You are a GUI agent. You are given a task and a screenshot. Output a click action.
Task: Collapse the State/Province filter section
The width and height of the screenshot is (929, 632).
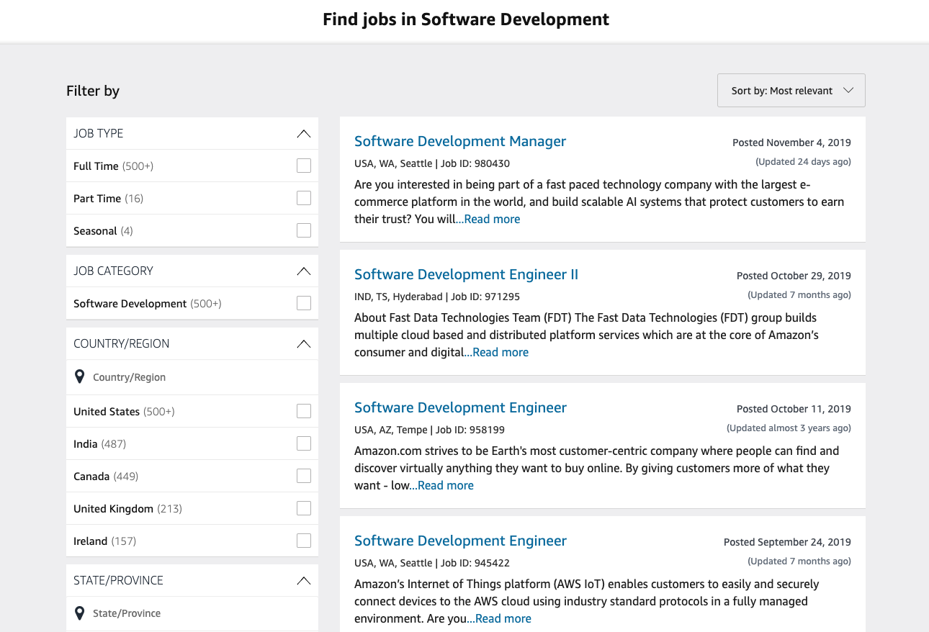tap(304, 581)
